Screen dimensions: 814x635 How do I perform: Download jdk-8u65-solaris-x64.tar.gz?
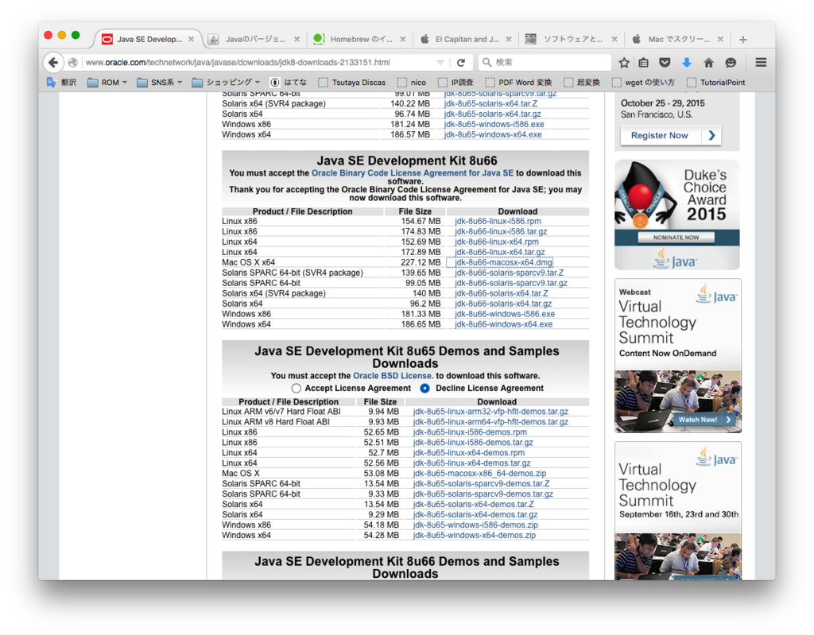[x=492, y=114]
